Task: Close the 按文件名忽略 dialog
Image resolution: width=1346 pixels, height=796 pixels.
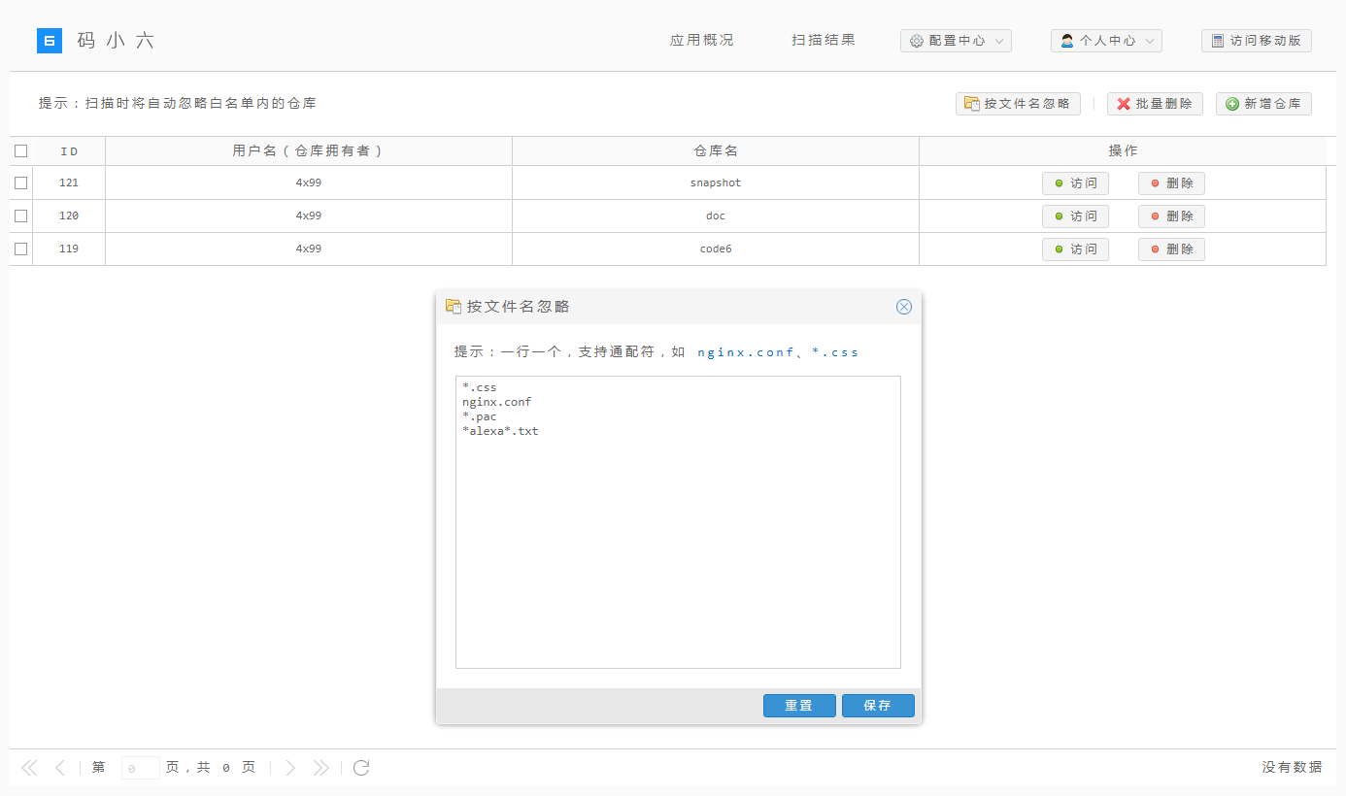Action: [904, 307]
